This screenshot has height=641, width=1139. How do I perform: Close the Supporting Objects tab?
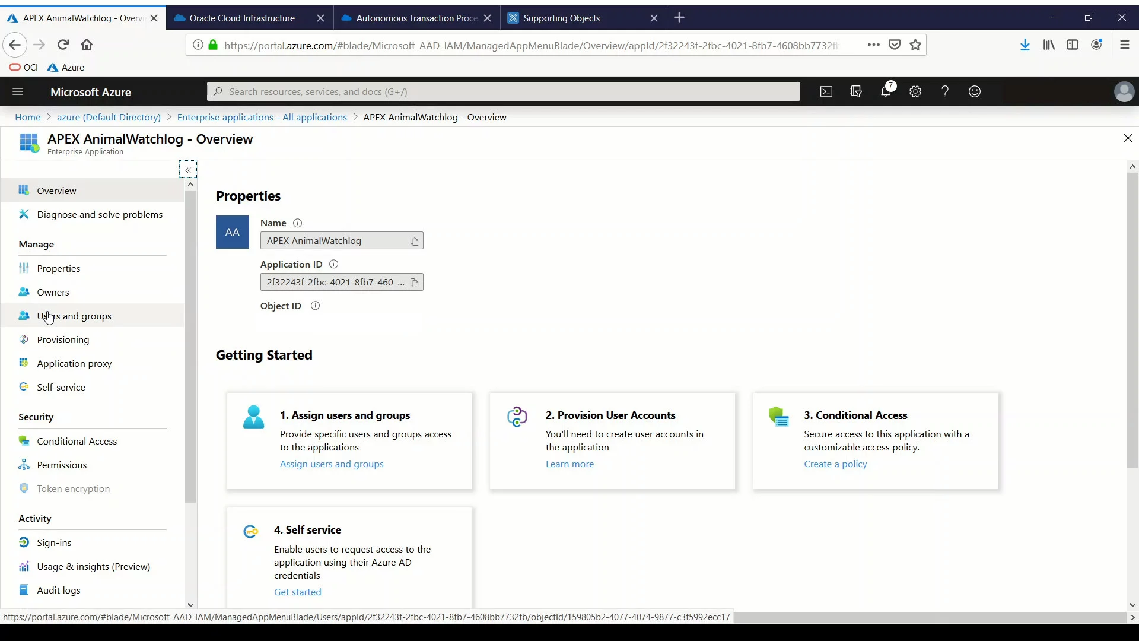coord(654,18)
